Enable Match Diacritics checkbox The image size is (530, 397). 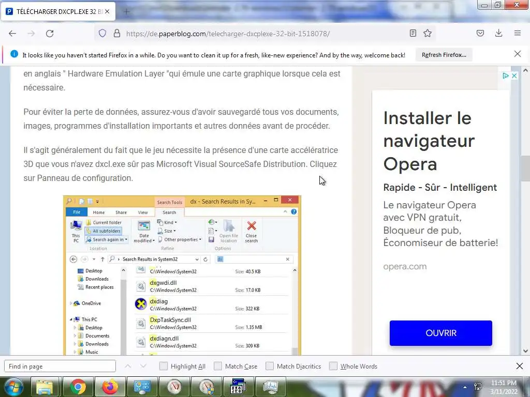pos(270,367)
